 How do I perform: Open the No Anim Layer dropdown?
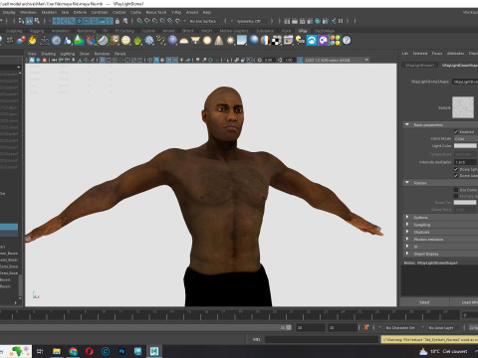click(441, 327)
